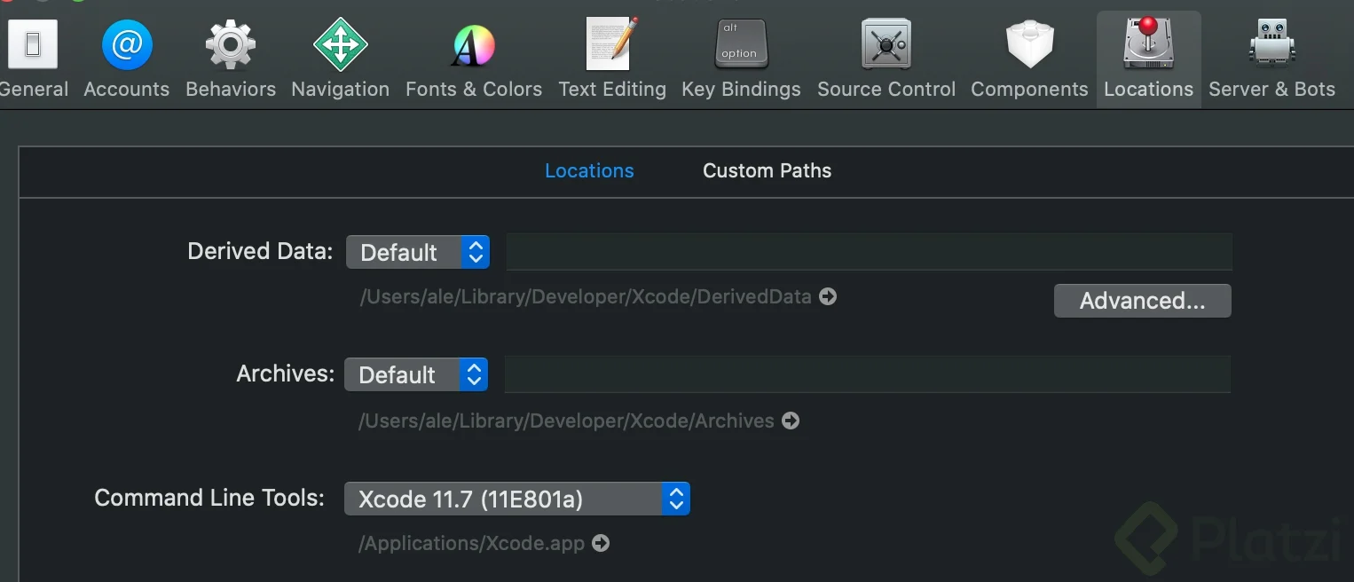Open the Fonts & Colors pane

coord(474,59)
